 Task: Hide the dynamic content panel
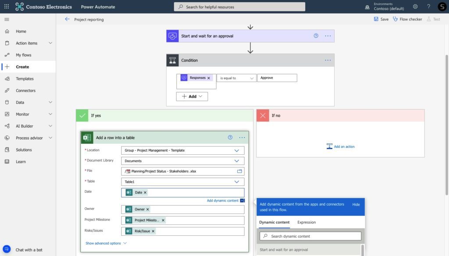click(356, 204)
